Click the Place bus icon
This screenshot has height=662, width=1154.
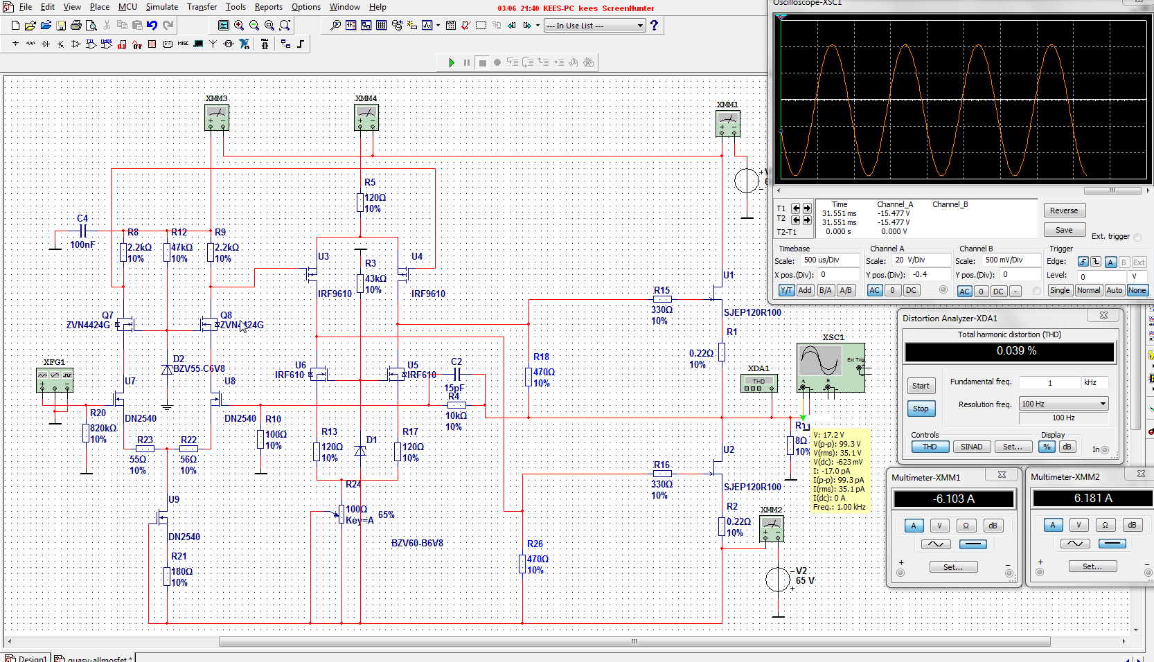pyautogui.click(x=301, y=44)
